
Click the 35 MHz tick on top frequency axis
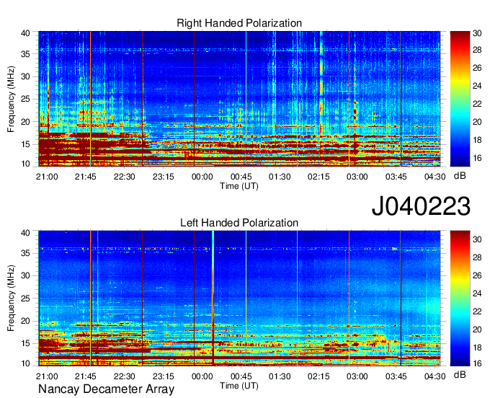pos(25,54)
